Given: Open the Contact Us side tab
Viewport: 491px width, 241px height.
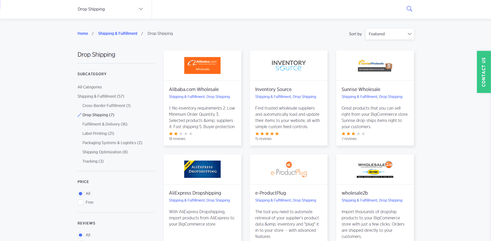Looking at the screenshot, I should [x=484, y=72].
